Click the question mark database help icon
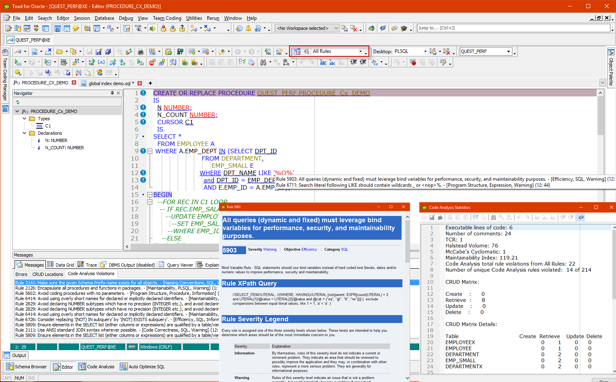Screen dimensions: 616x382 [x=182, y=28]
